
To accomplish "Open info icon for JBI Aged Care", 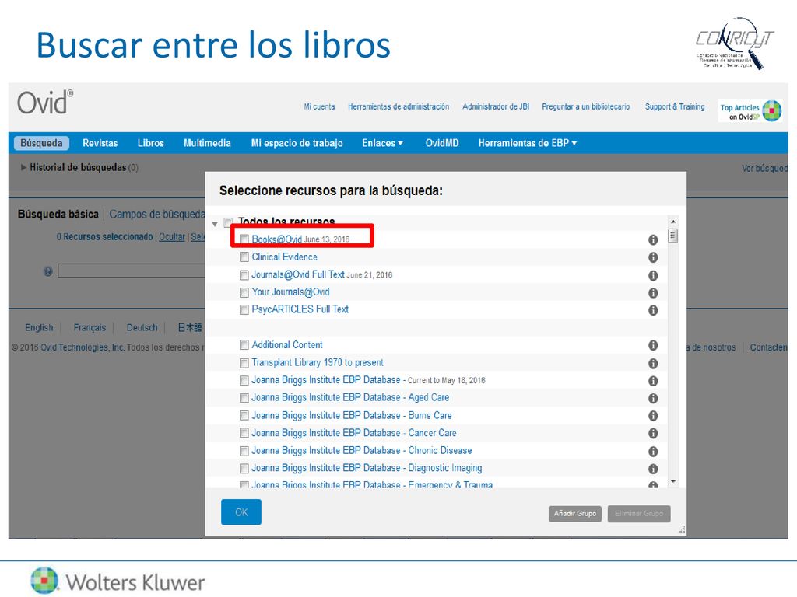I will click(653, 399).
